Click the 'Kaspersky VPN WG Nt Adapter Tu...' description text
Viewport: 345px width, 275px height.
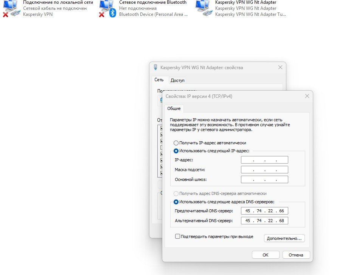250,14
